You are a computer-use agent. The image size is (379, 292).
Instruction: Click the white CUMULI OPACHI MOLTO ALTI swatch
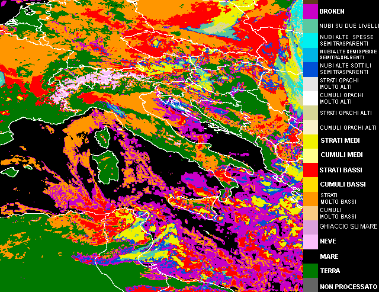click(310, 98)
